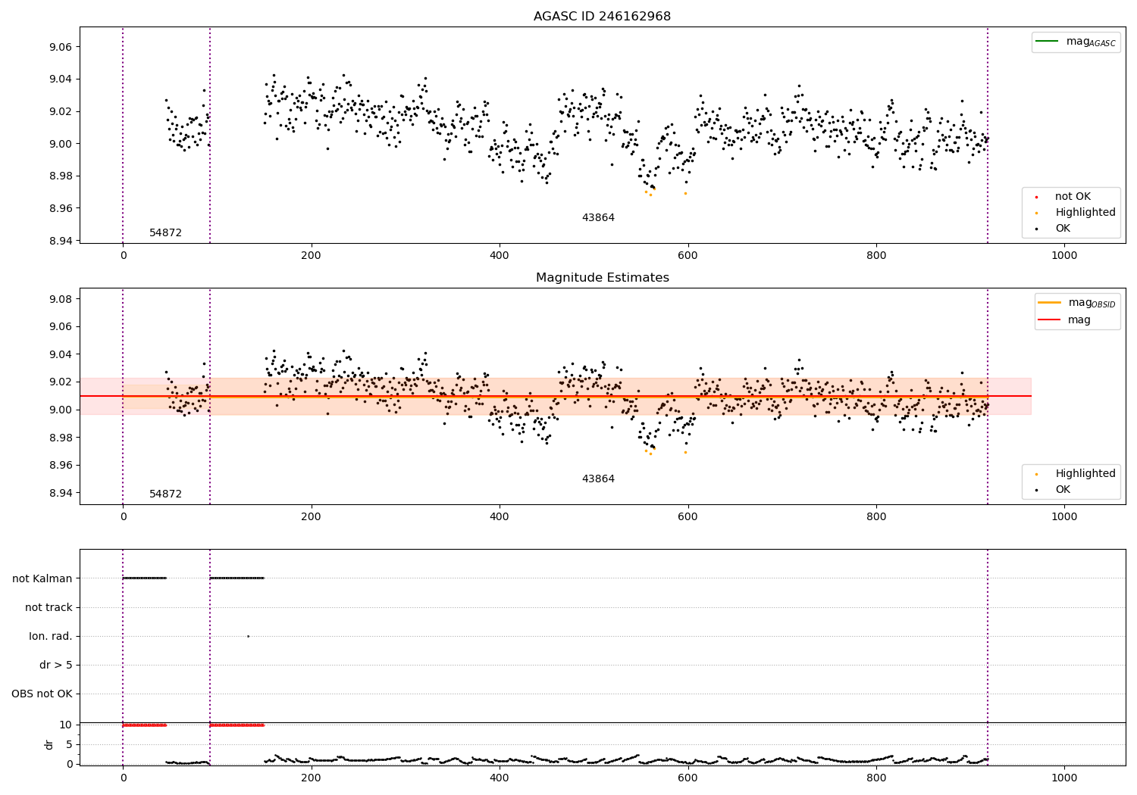Select the mag OBSID legend entry
The height and width of the screenshot is (795, 1137).
1077,303
